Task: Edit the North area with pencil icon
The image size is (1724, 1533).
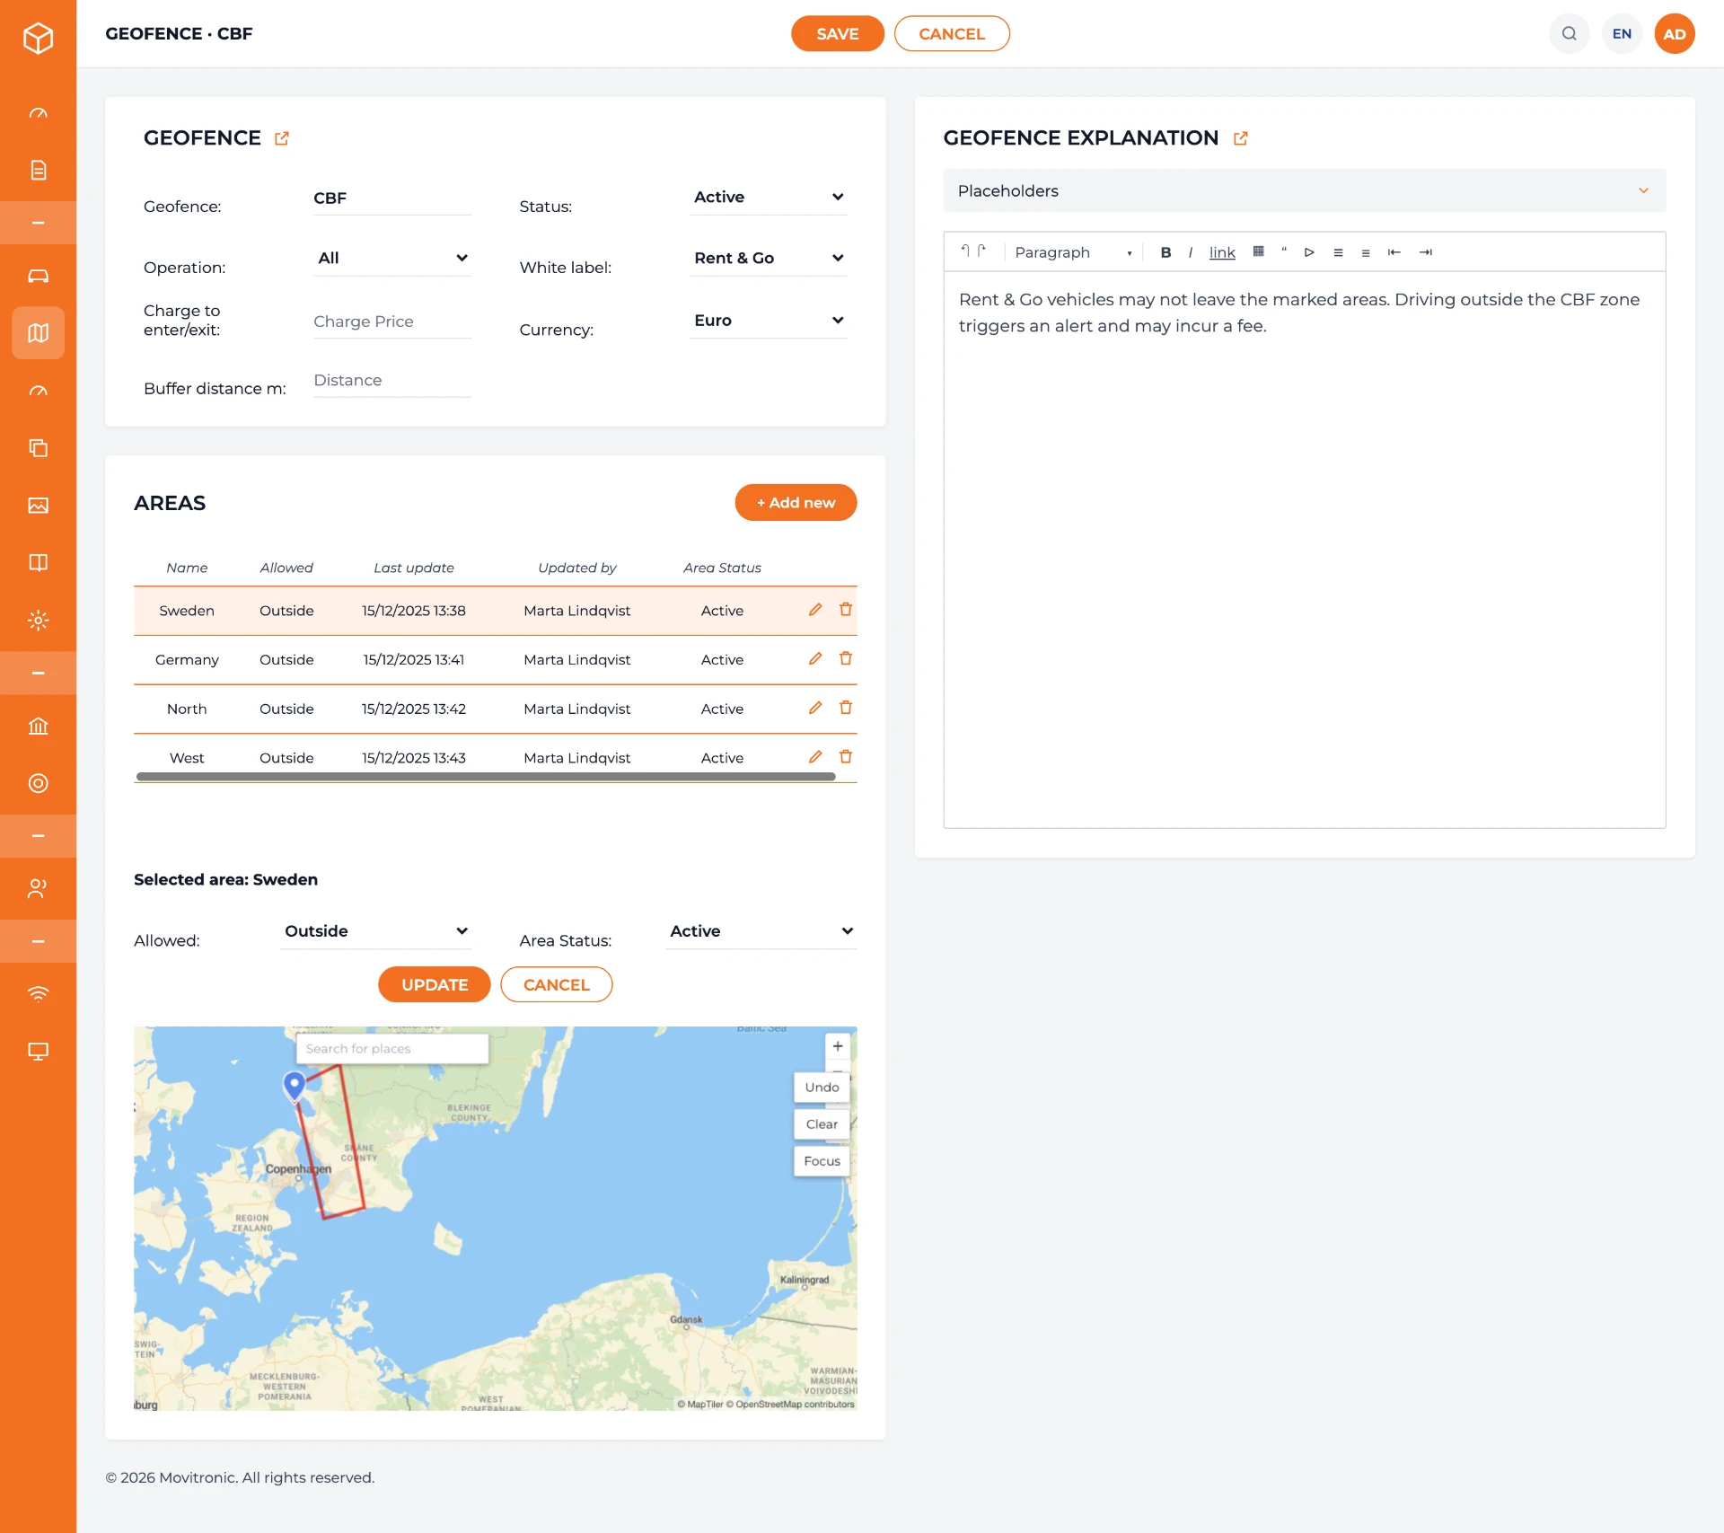Action: 815,708
